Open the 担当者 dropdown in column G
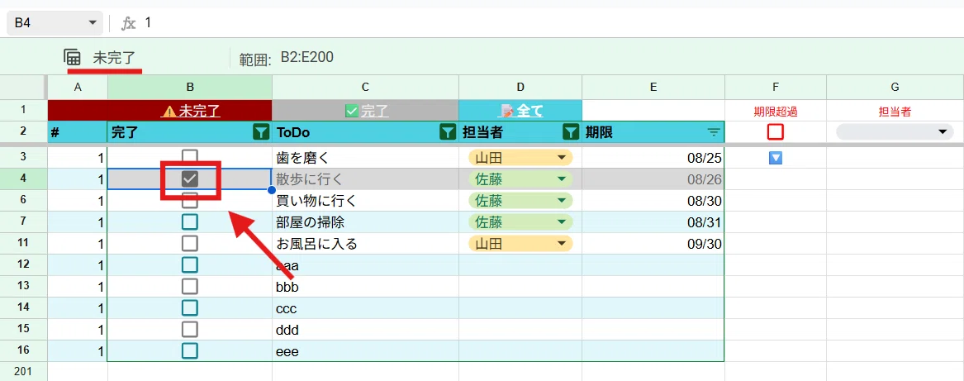This screenshot has height=381, width=964. click(x=895, y=131)
